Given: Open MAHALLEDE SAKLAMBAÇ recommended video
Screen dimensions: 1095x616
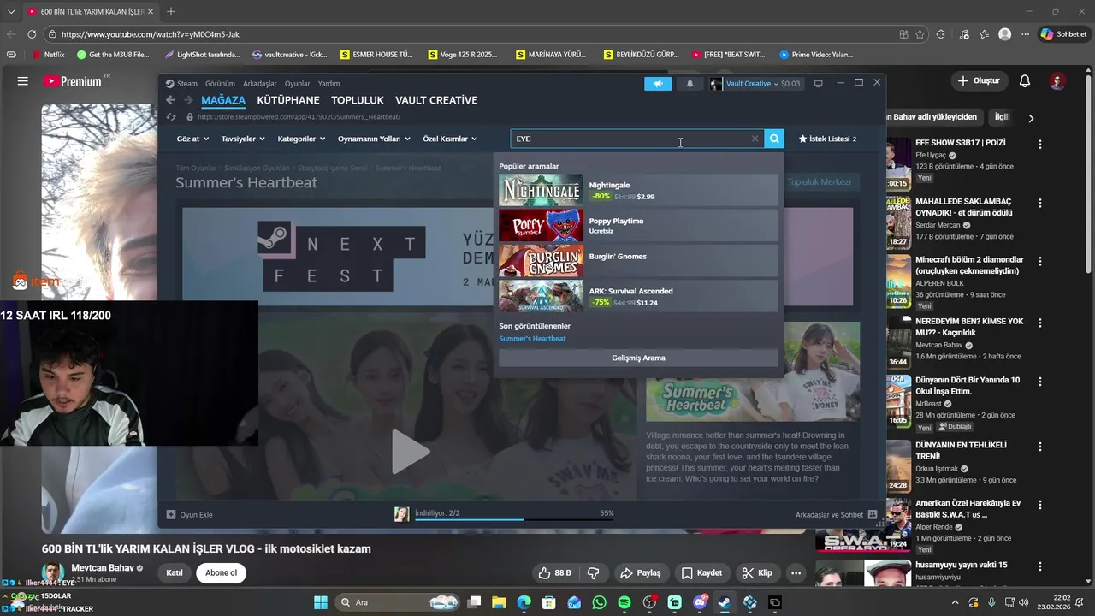Looking at the screenshot, I should [964, 207].
